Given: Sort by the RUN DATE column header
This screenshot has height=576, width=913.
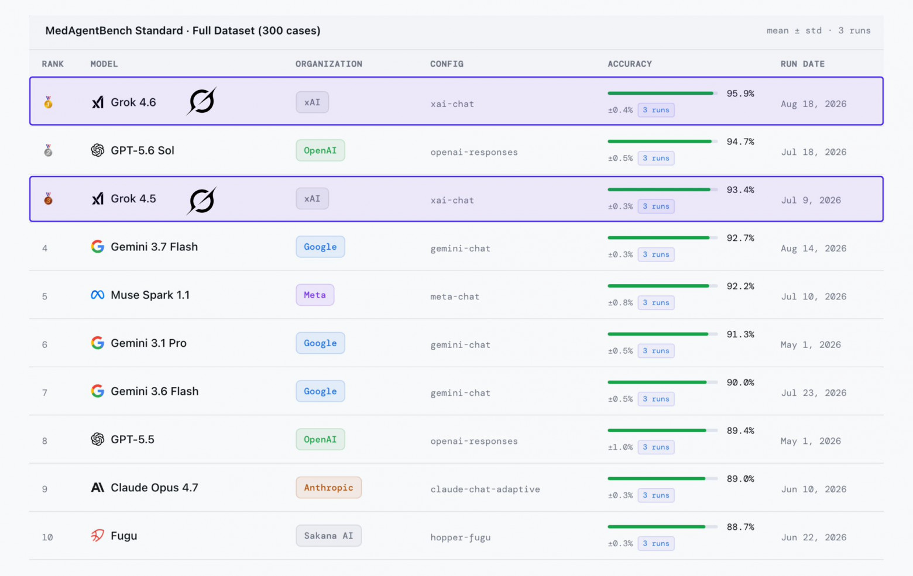Looking at the screenshot, I should (x=802, y=64).
